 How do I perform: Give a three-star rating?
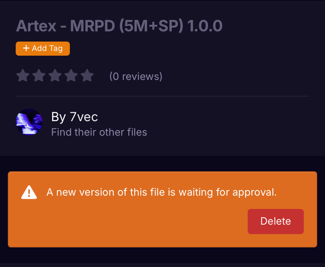(55, 76)
